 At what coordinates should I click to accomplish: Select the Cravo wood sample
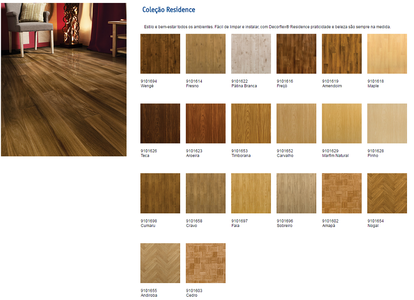tap(206, 193)
